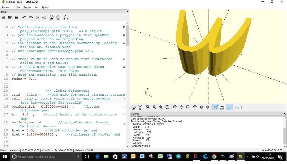Toggle perspective projection mode

[216, 107]
